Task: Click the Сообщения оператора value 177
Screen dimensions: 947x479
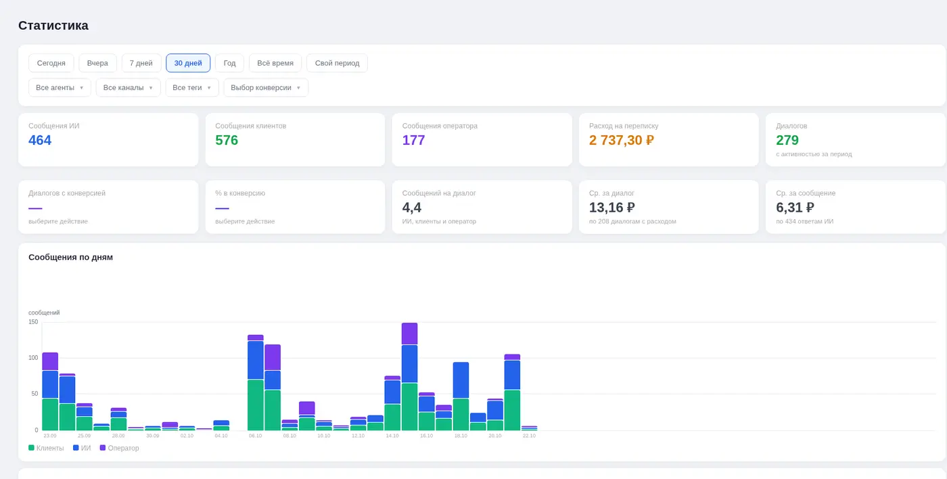Action: (414, 140)
